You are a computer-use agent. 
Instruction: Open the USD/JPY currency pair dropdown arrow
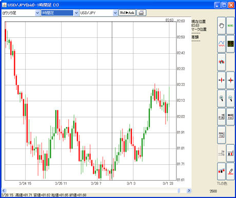click(x=115, y=13)
